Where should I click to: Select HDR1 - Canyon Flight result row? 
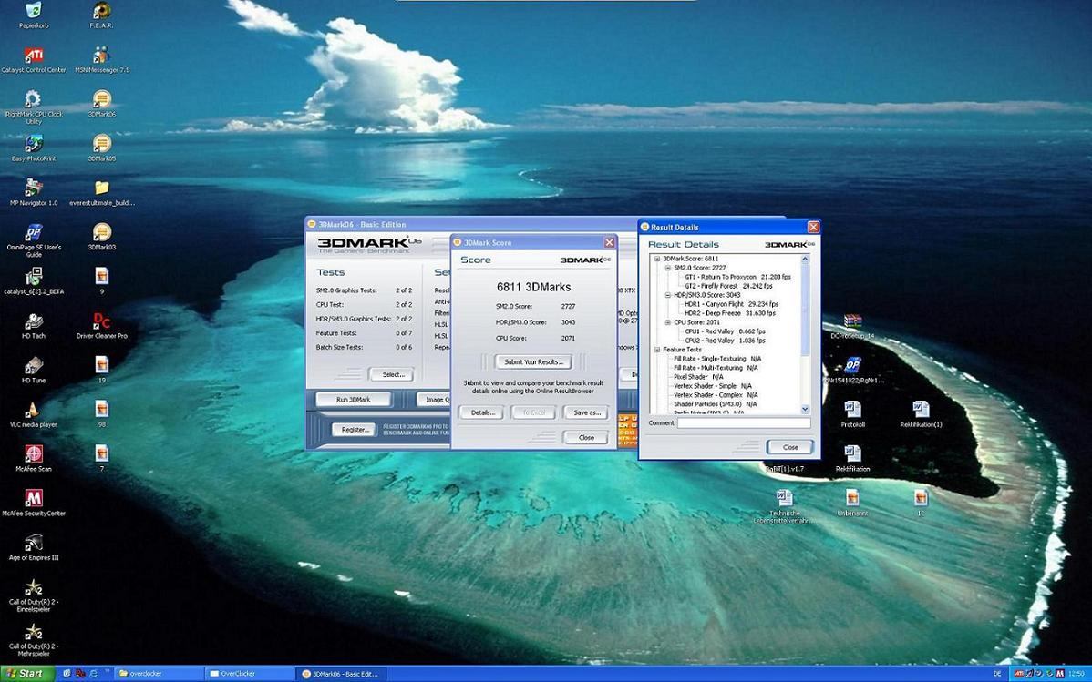pyautogui.click(x=731, y=303)
